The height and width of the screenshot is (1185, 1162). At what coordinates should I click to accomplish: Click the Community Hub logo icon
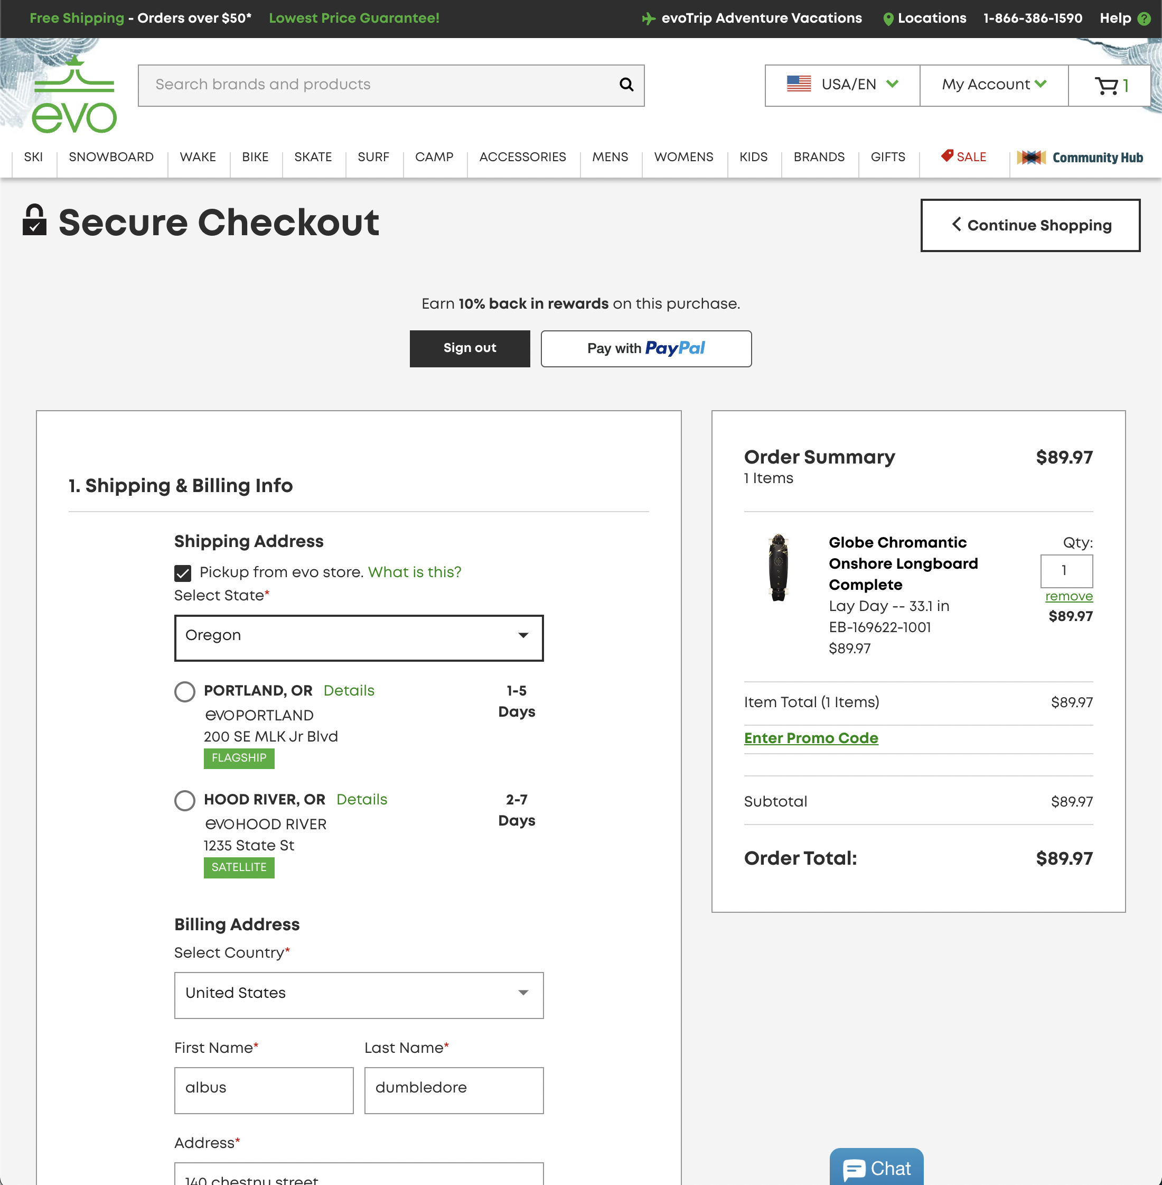tap(1031, 158)
